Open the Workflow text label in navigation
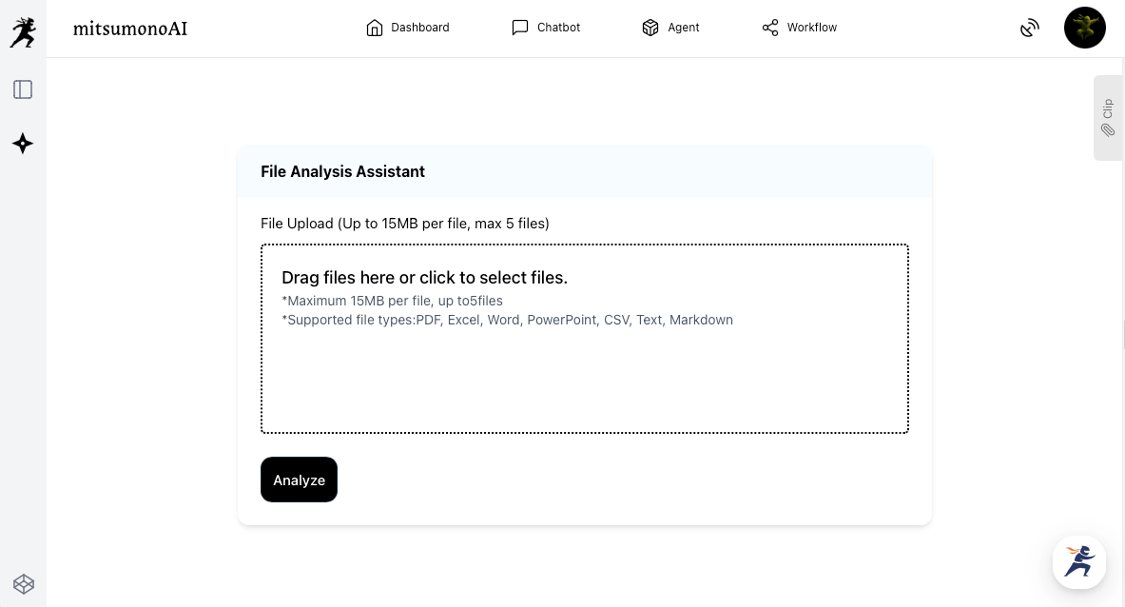This screenshot has height=607, width=1125. point(812,28)
